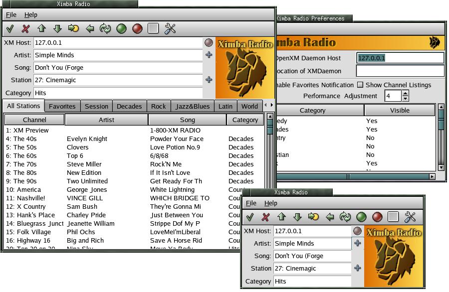Enable the Show Channel Listings checkbox
The width and height of the screenshot is (449, 292).
[360, 85]
